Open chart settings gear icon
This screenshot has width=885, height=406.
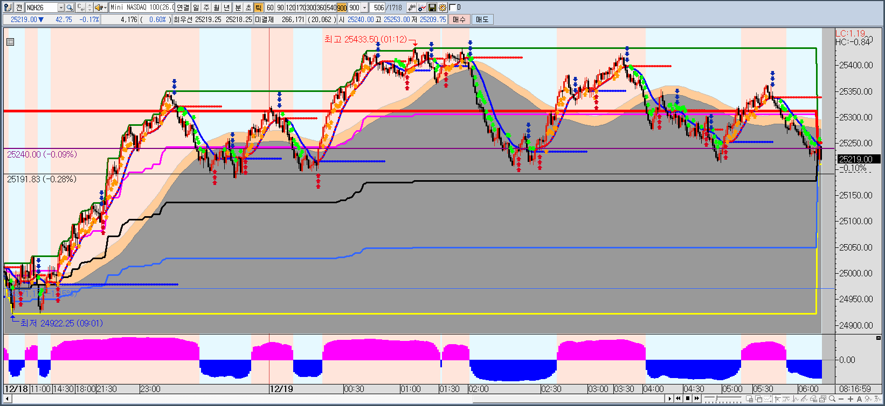click(x=442, y=8)
